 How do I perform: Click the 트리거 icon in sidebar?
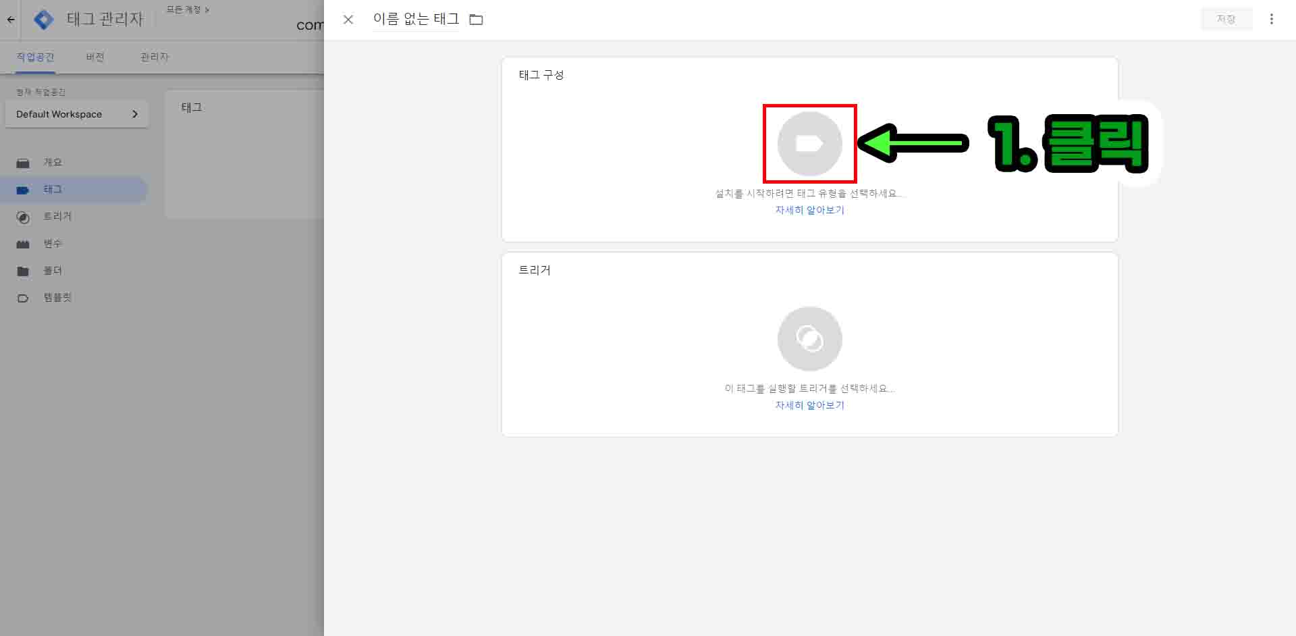tap(23, 217)
